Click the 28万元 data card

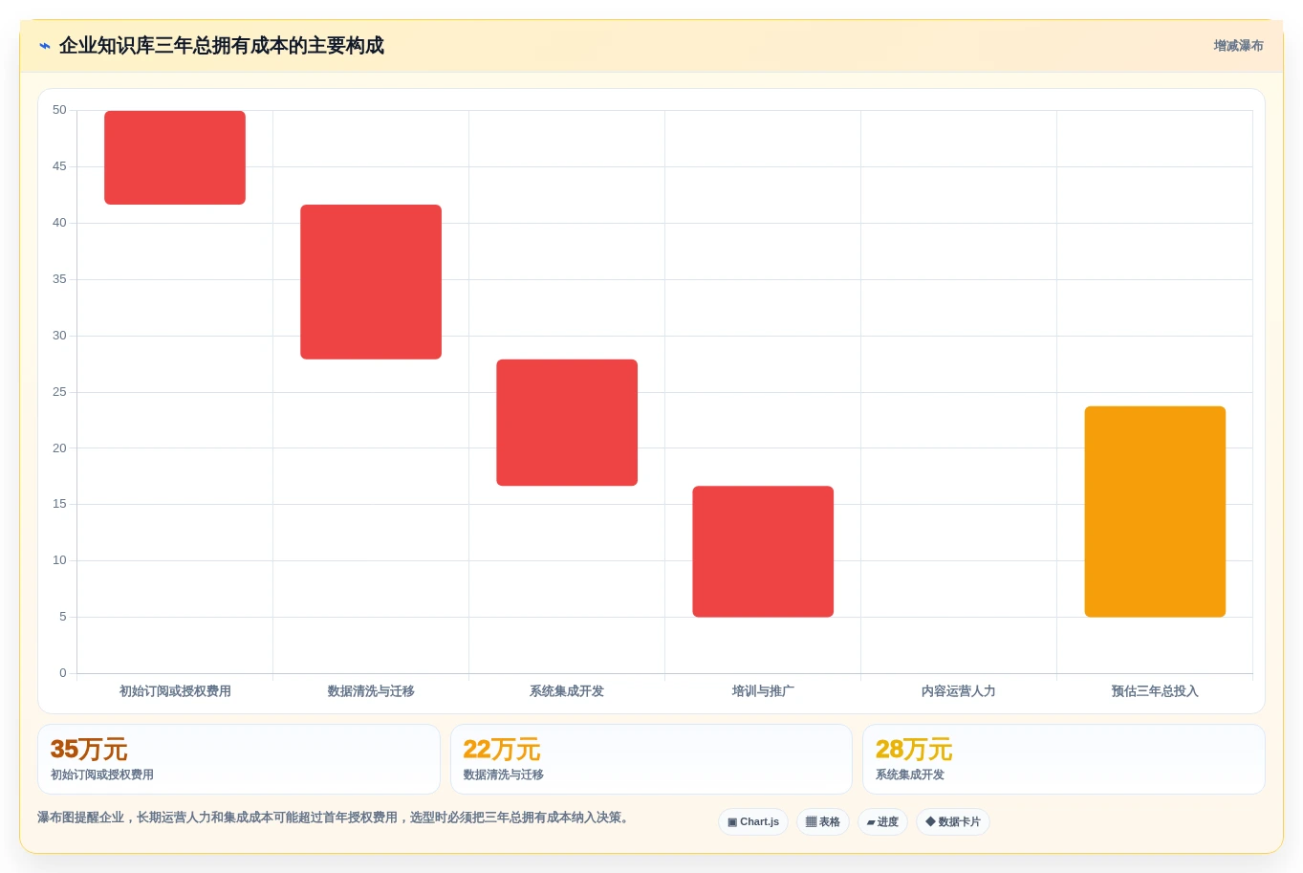click(1063, 759)
